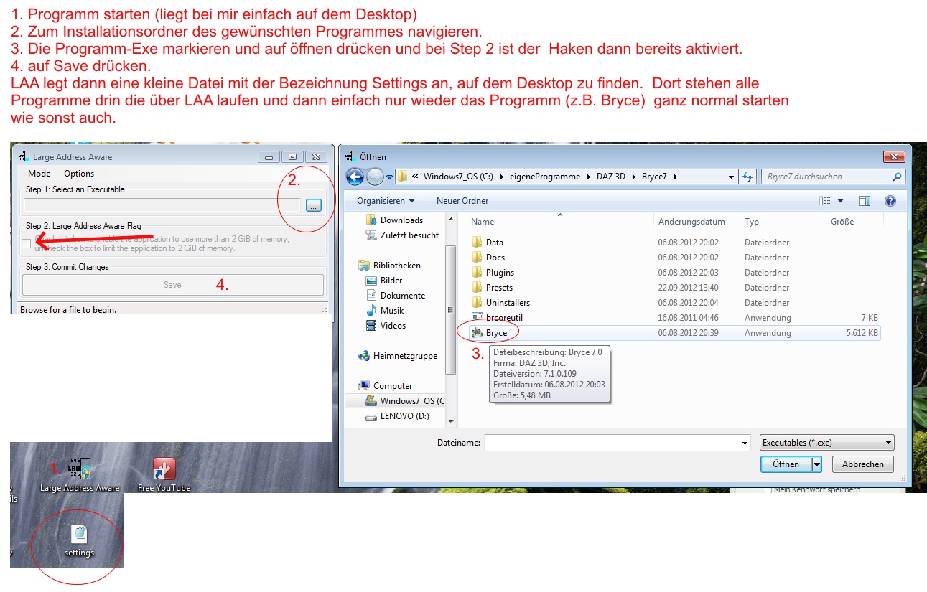Expand the arrow after DAZ 3D breadcrumb
927x592 pixels.
633,177
